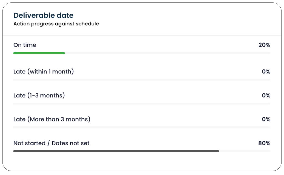The image size is (284, 175).
Task: Click the empty Late within 1 month bar
Action: pos(142,80)
